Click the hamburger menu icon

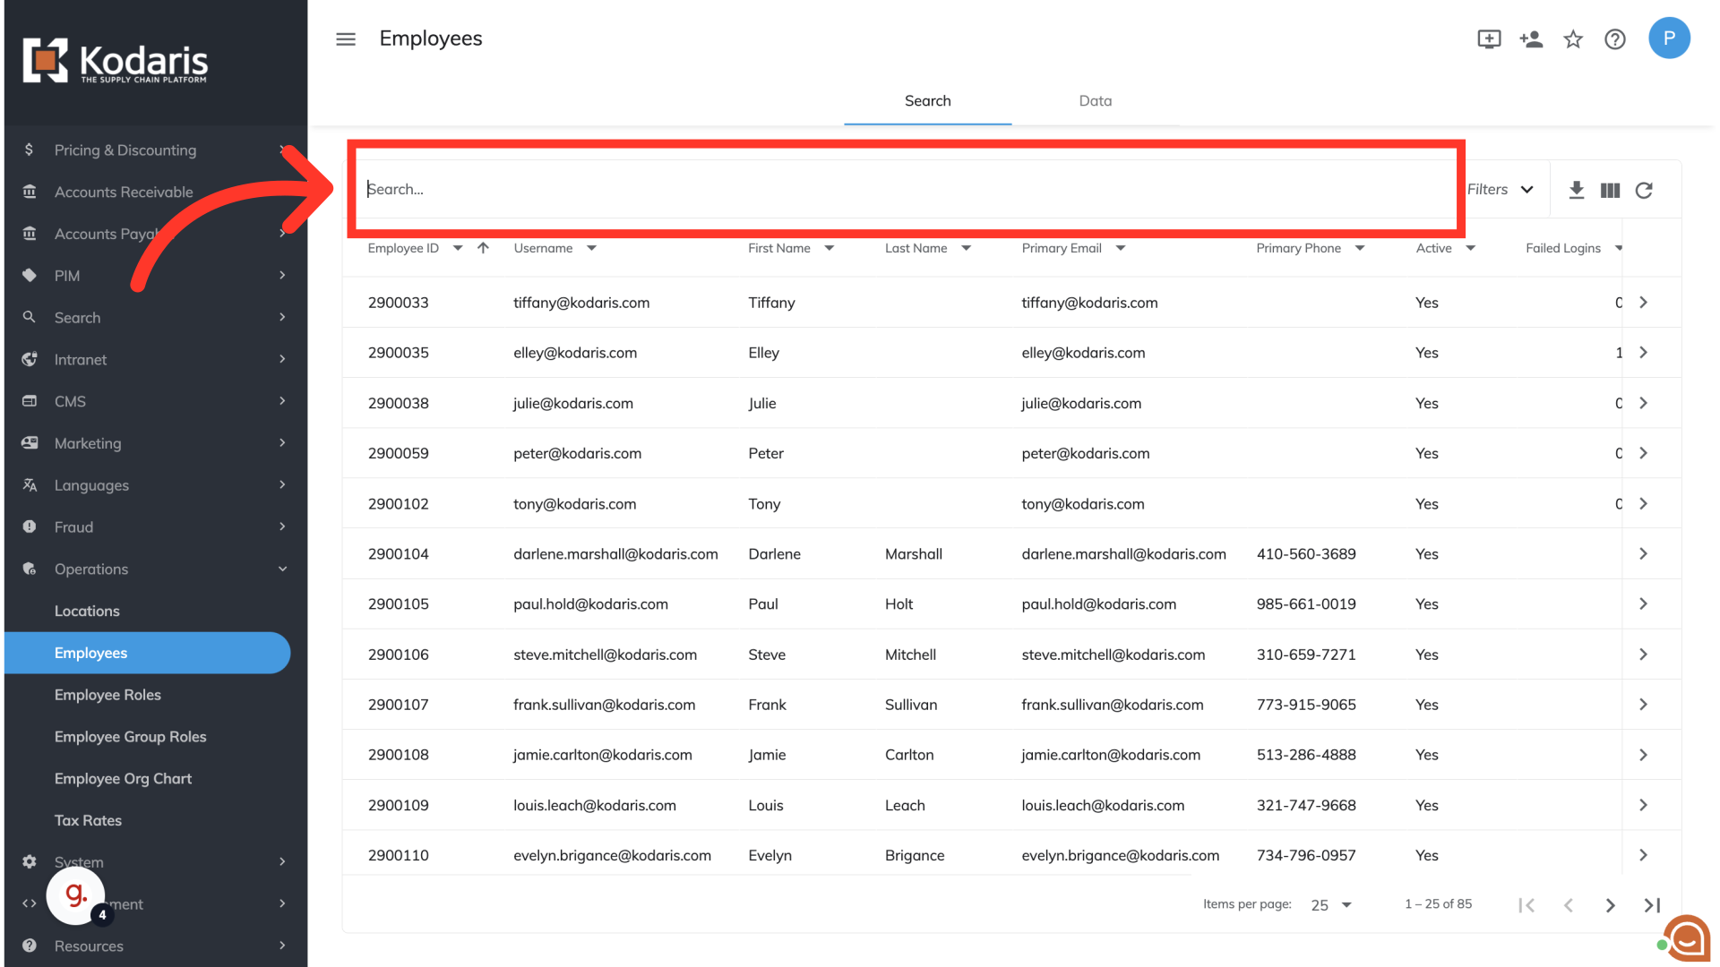point(346,39)
